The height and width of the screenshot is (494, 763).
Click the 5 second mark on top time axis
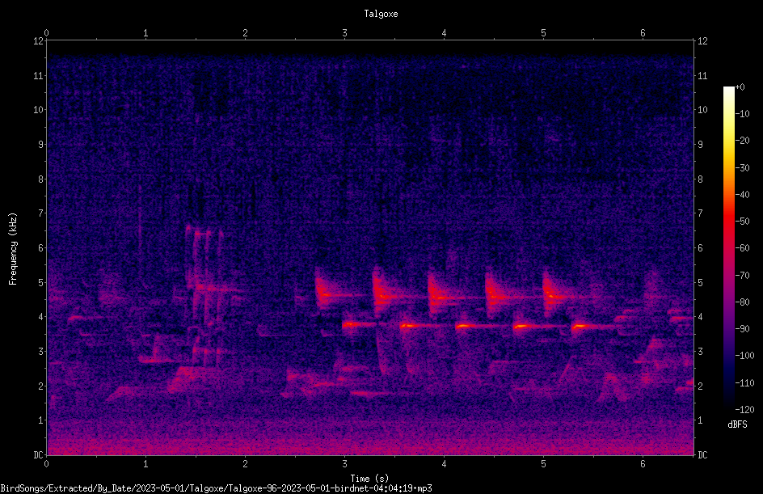coord(543,33)
